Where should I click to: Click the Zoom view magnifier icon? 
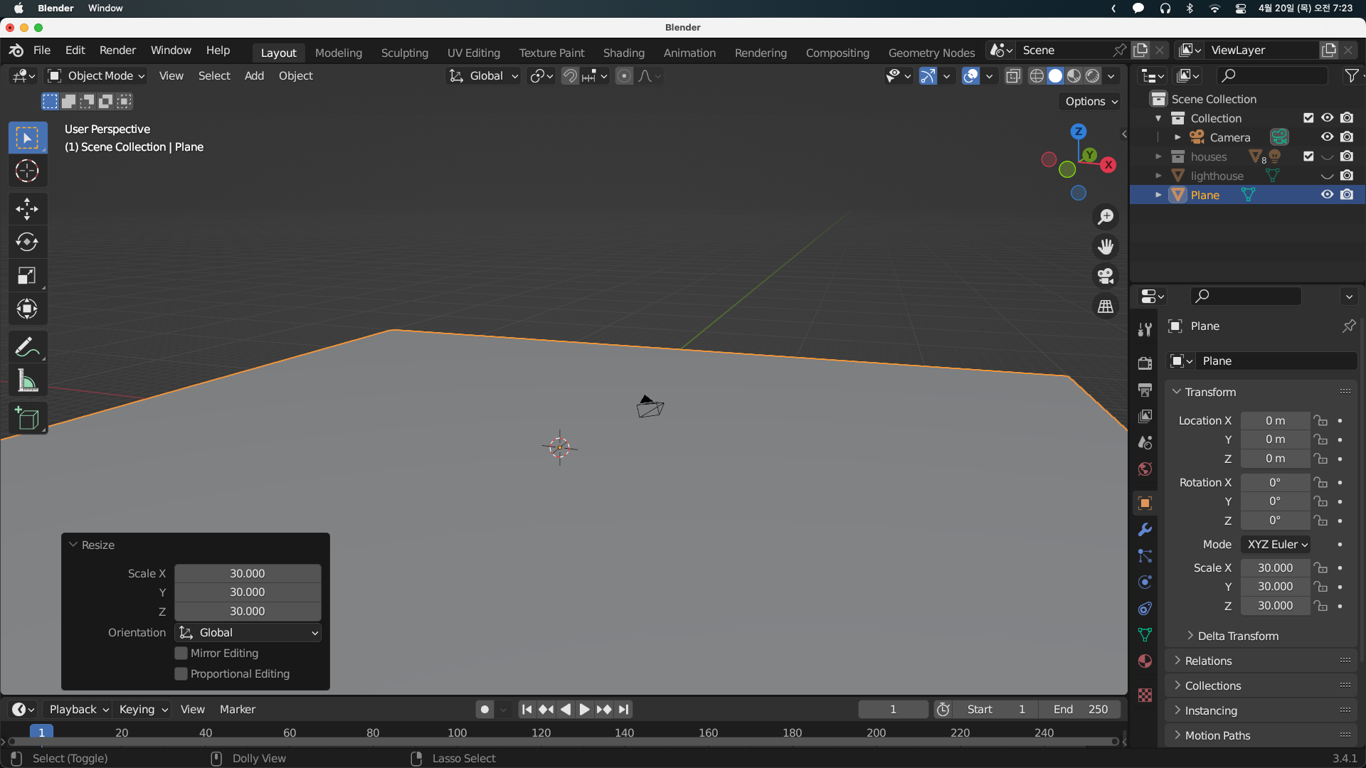tap(1106, 216)
